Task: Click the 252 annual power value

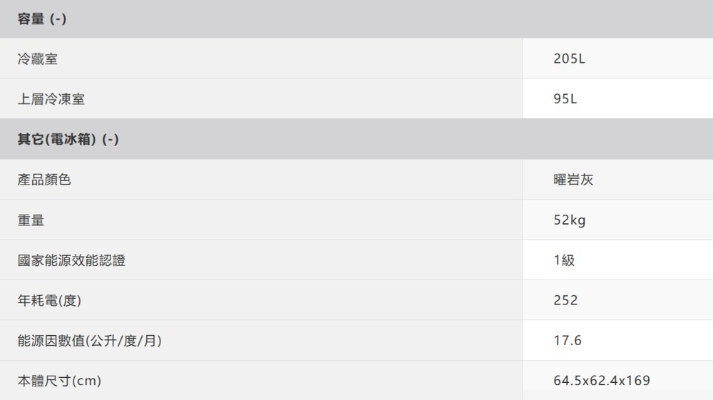Action: [565, 301]
